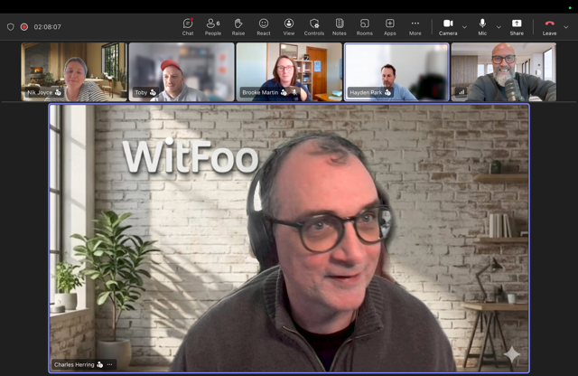
Task: Click Charles Herring's main video feed
Action: [x=289, y=239]
